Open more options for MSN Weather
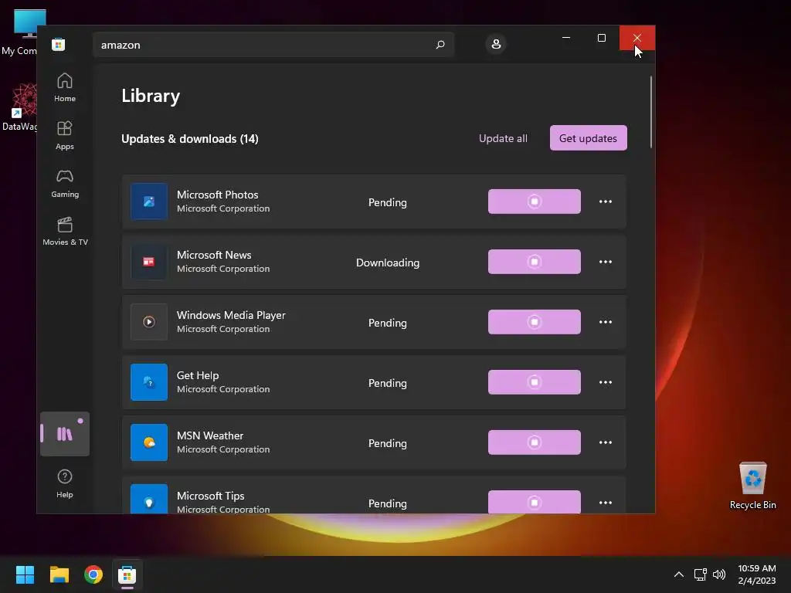791x593 pixels. click(606, 442)
